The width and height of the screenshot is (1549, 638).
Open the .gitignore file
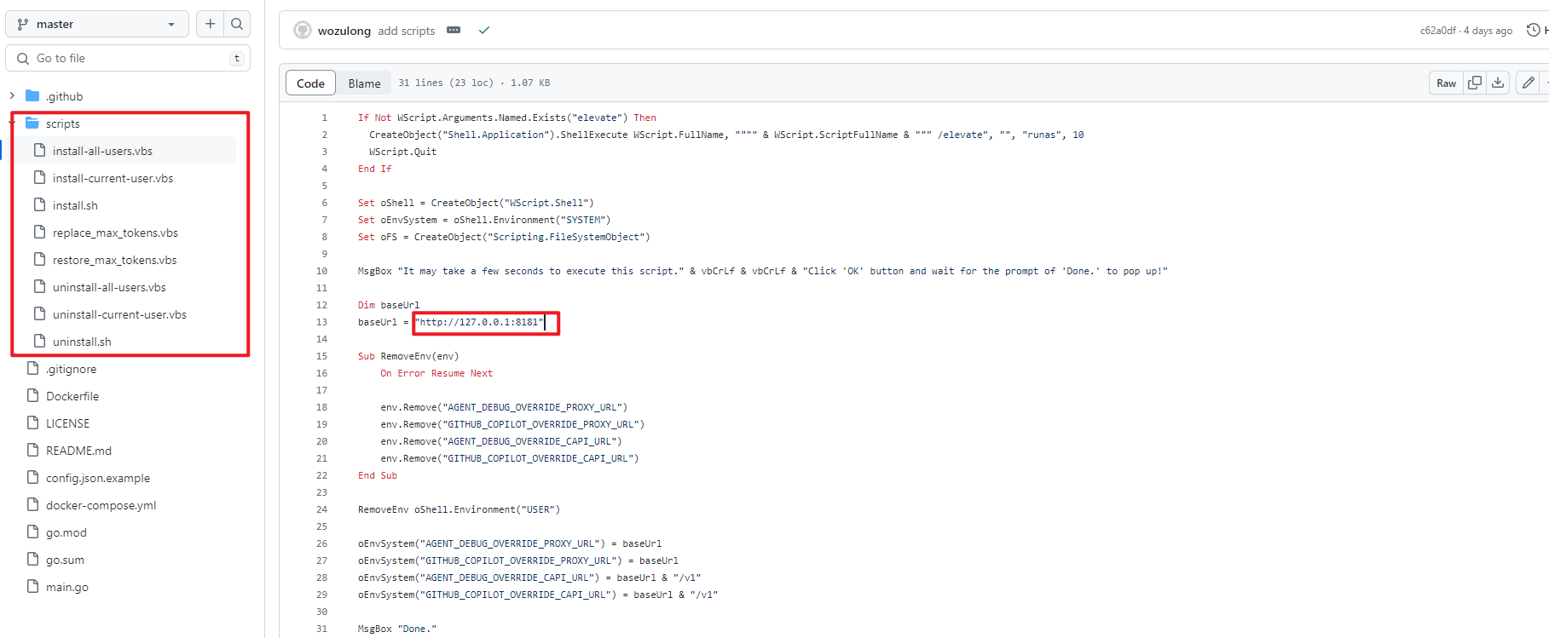click(x=71, y=369)
